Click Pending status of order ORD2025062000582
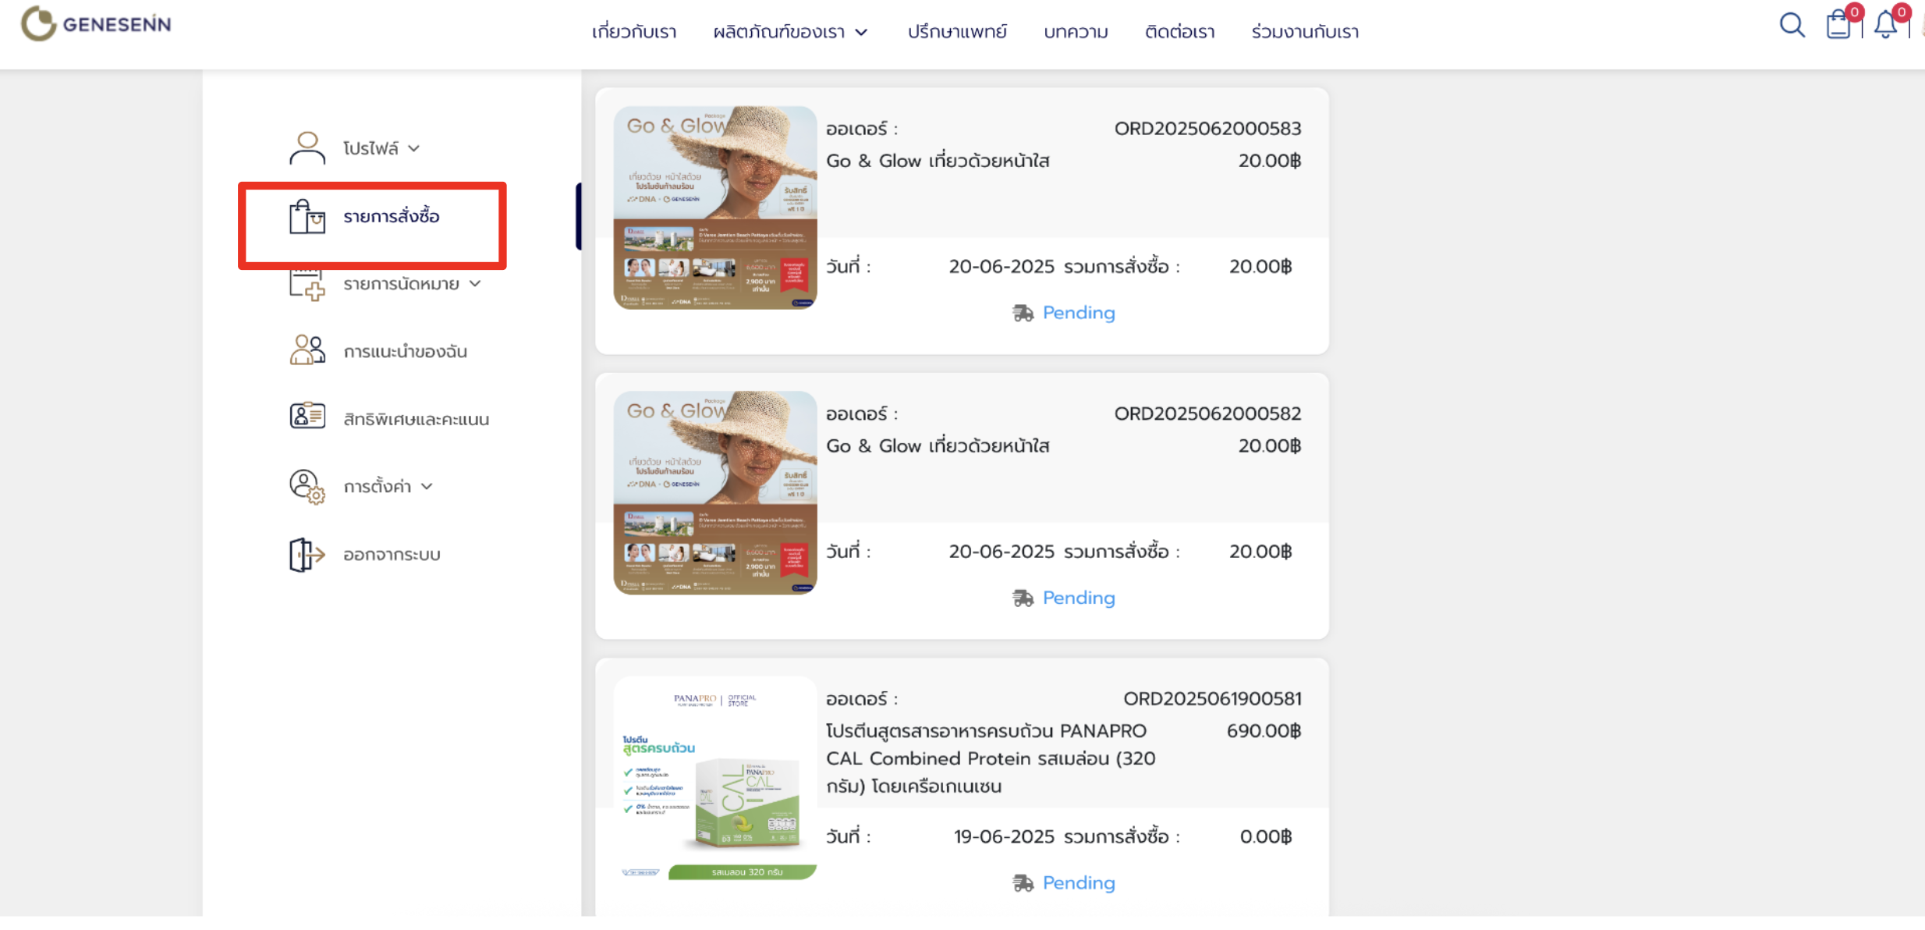 click(x=1079, y=598)
